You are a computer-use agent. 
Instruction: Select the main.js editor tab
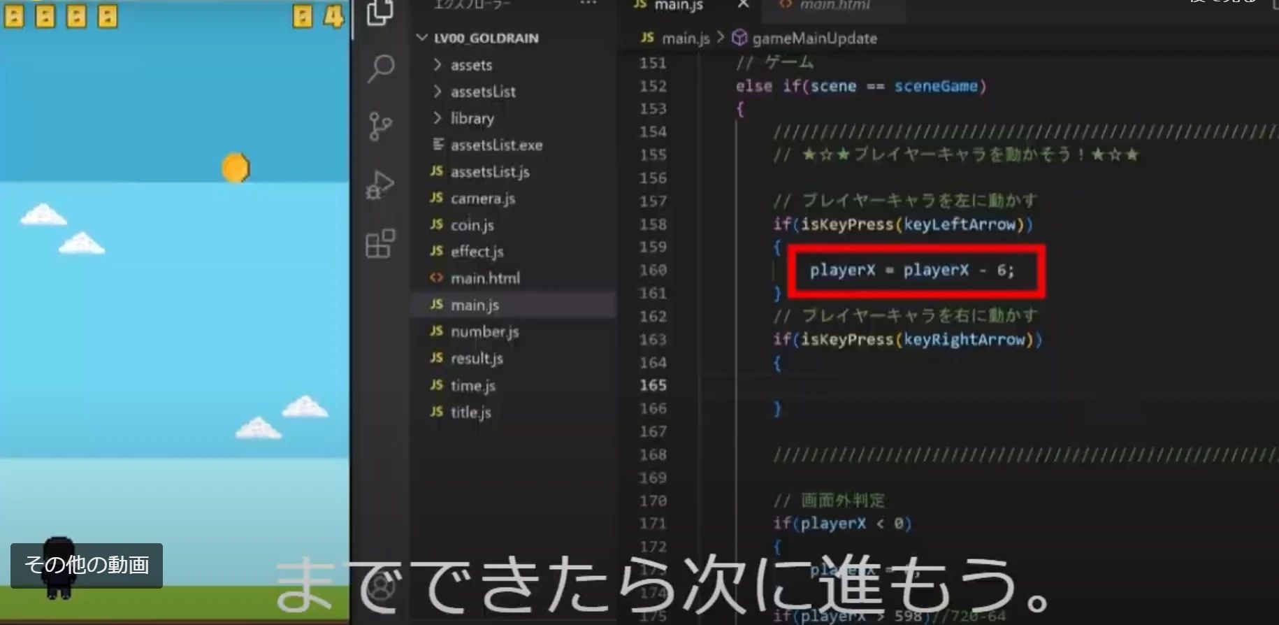click(677, 6)
